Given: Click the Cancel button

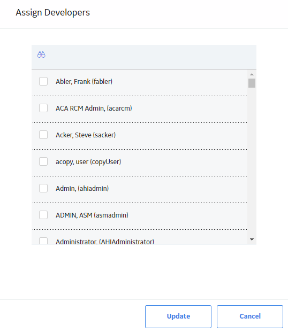Looking at the screenshot, I should tap(250, 316).
